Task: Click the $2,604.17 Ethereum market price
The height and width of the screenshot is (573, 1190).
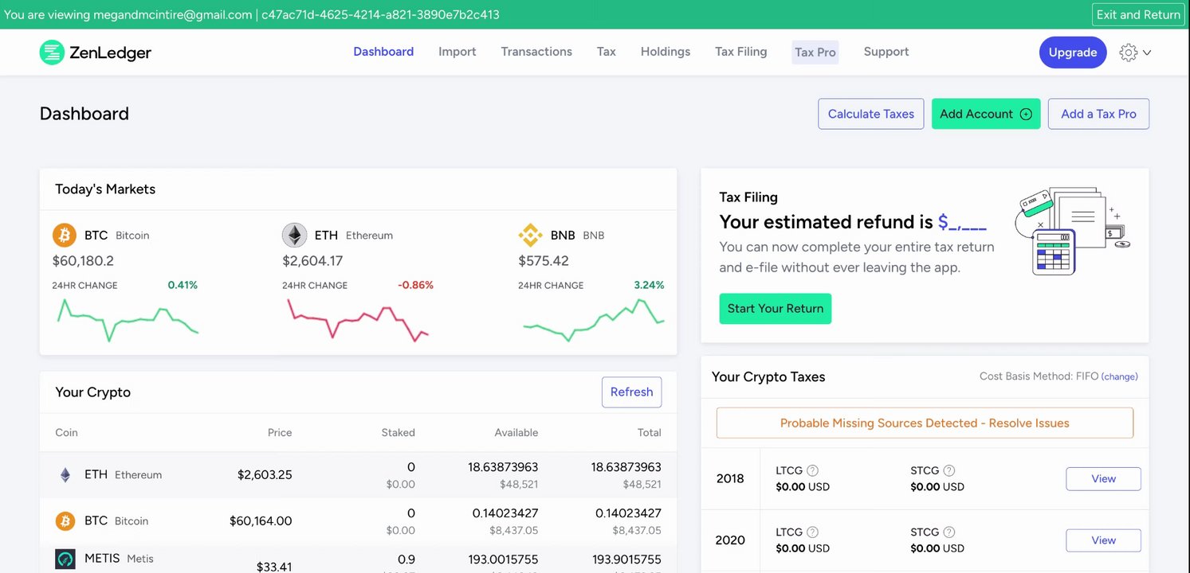Action: 312,261
